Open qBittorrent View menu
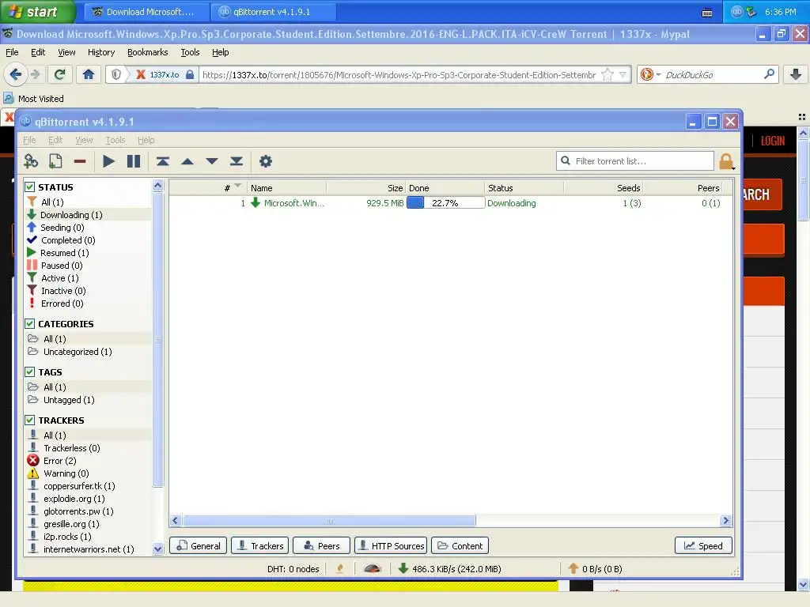810x607 pixels. (x=84, y=140)
